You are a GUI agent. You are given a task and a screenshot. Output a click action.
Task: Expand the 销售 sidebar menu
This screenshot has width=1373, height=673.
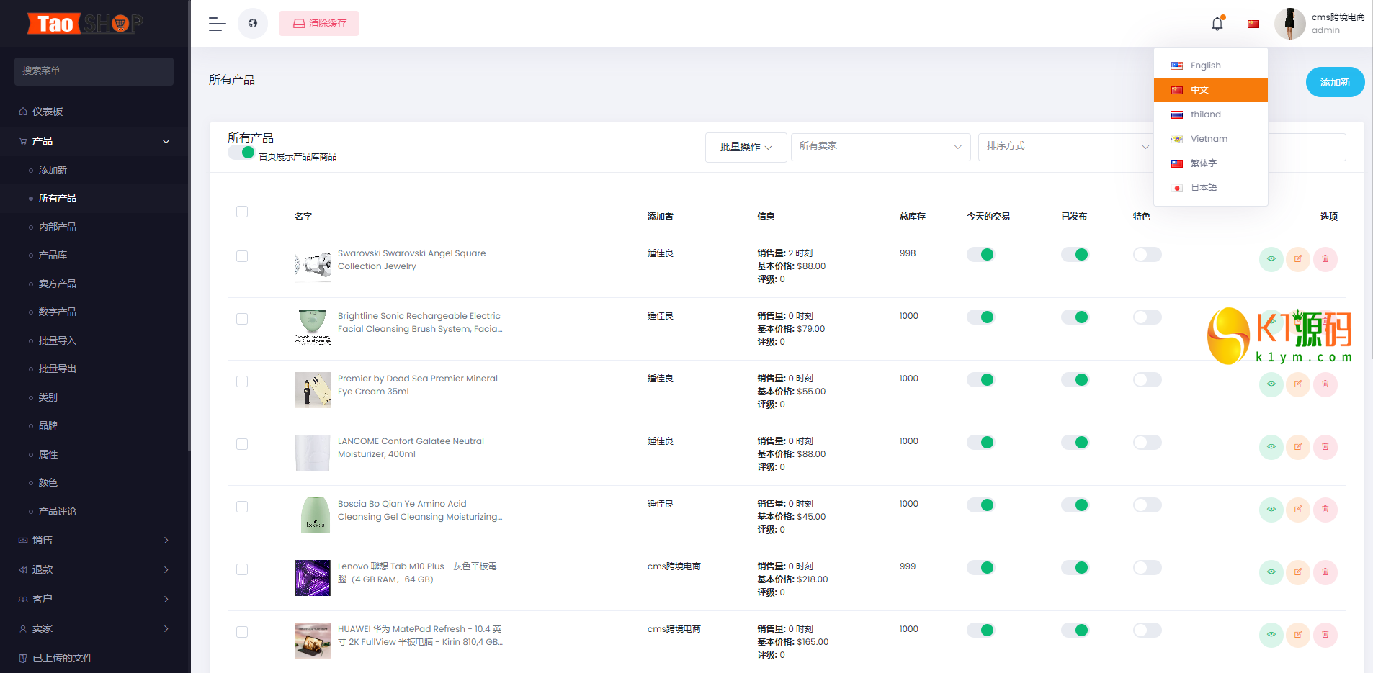(94, 540)
